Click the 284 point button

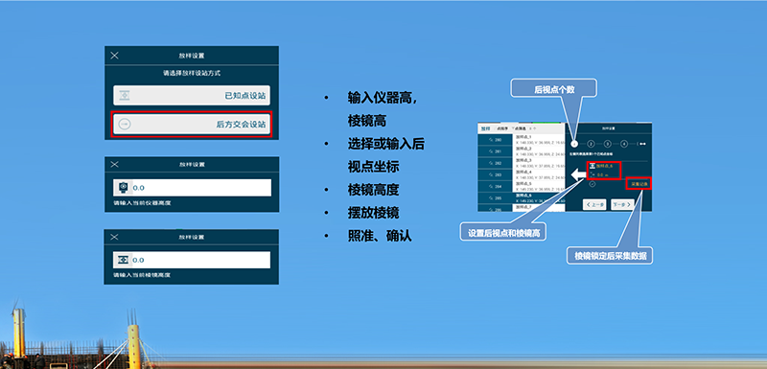click(x=495, y=186)
